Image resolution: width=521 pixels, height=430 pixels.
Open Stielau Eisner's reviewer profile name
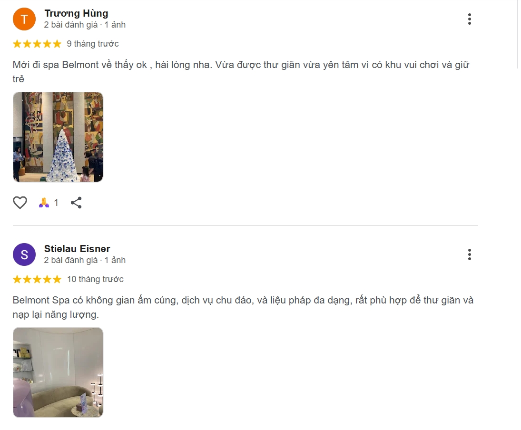[77, 248]
